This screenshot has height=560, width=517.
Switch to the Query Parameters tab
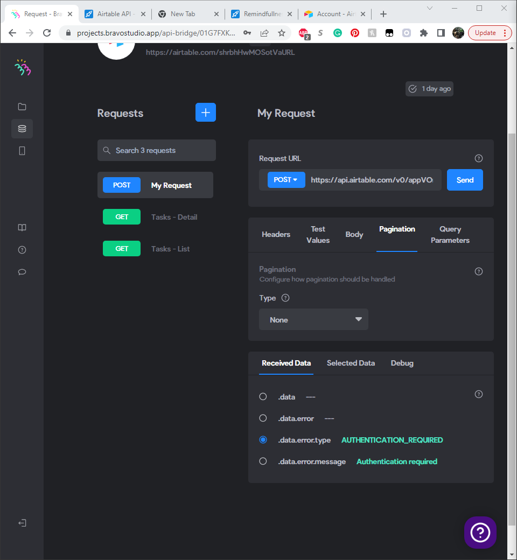click(450, 234)
